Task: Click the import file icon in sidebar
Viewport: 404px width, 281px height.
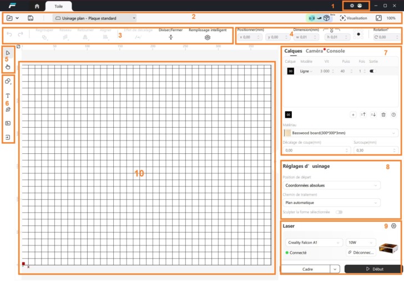Action: (x=8, y=137)
